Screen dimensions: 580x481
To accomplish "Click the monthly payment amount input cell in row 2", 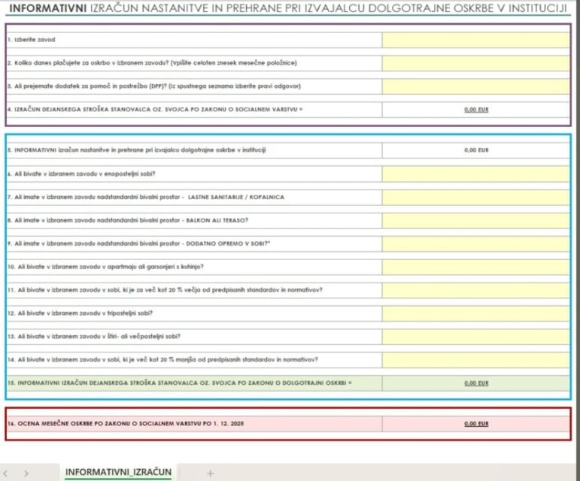I will coord(475,63).
